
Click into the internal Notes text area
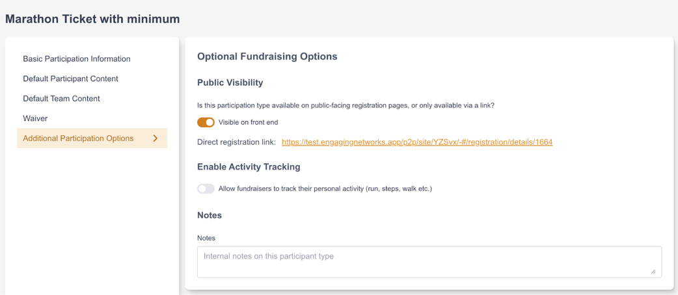pyautogui.click(x=429, y=261)
